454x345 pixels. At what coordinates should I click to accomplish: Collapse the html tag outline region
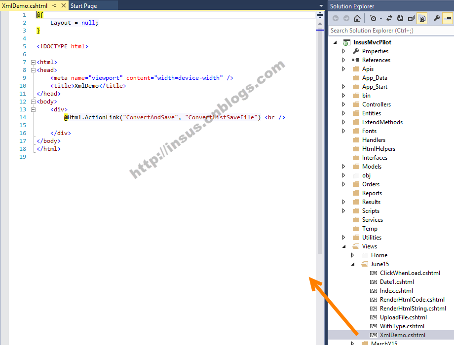click(33, 62)
